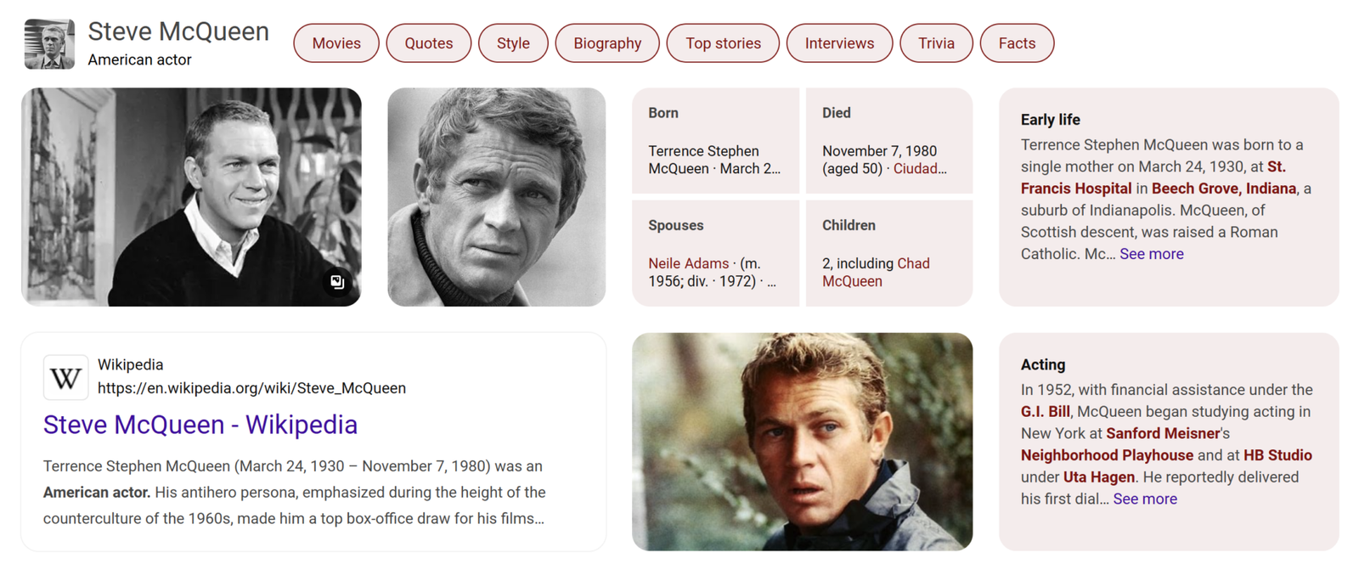Click the Neile Adams spouse link
This screenshot has height=564, width=1359.
pos(688,263)
